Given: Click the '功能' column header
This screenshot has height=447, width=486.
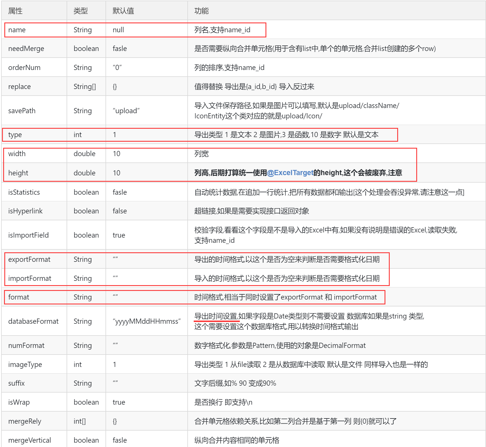Looking at the screenshot, I should coord(337,11).
